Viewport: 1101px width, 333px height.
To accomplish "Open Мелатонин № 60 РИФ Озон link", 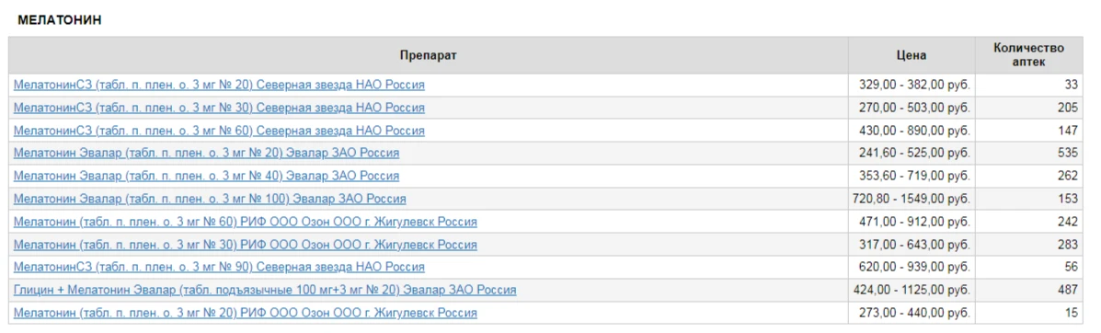I will (245, 222).
